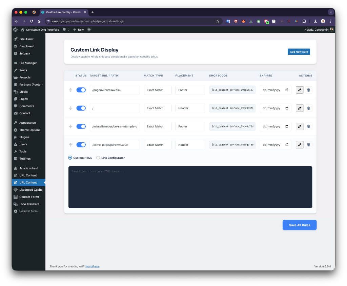Delete the /page/40?oras=Zalau rule
347x286 pixels.
(x=308, y=90)
